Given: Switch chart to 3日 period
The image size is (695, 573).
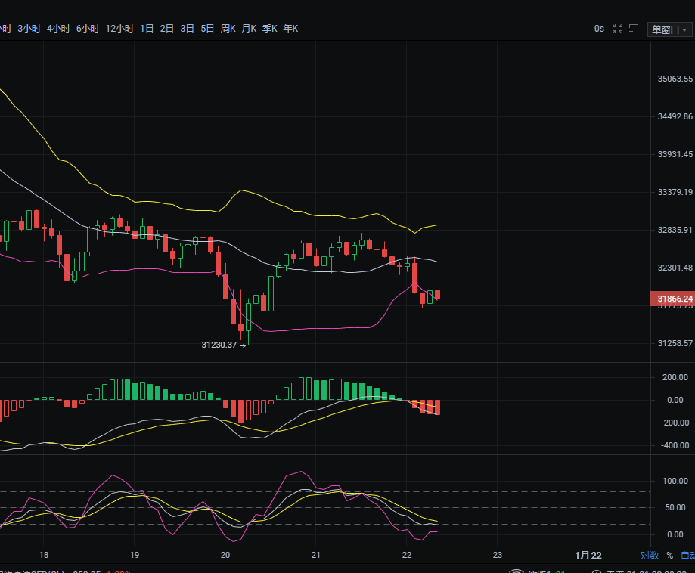Looking at the screenshot, I should 187,29.
